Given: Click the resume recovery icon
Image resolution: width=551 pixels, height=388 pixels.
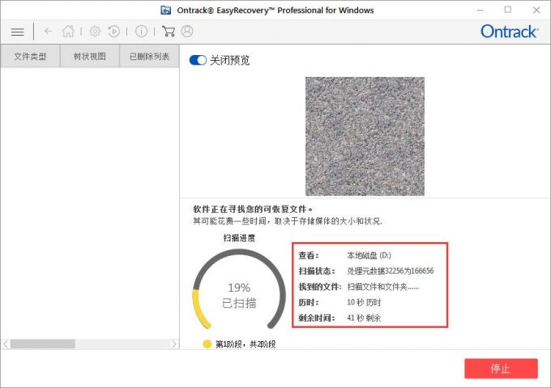Looking at the screenshot, I should pyautogui.click(x=114, y=32).
